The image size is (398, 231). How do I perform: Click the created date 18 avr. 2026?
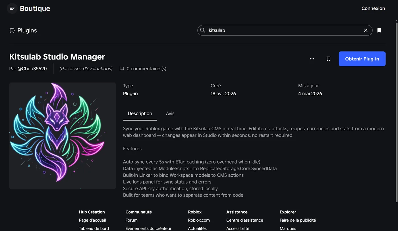[x=223, y=94]
